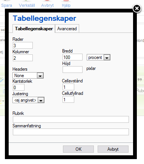Focus the Cellavstånd spacing field
This screenshot has width=144, height=164.
tap(68, 87)
